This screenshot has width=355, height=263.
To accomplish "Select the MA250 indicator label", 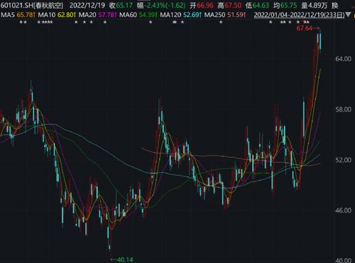I will tap(214, 15).
